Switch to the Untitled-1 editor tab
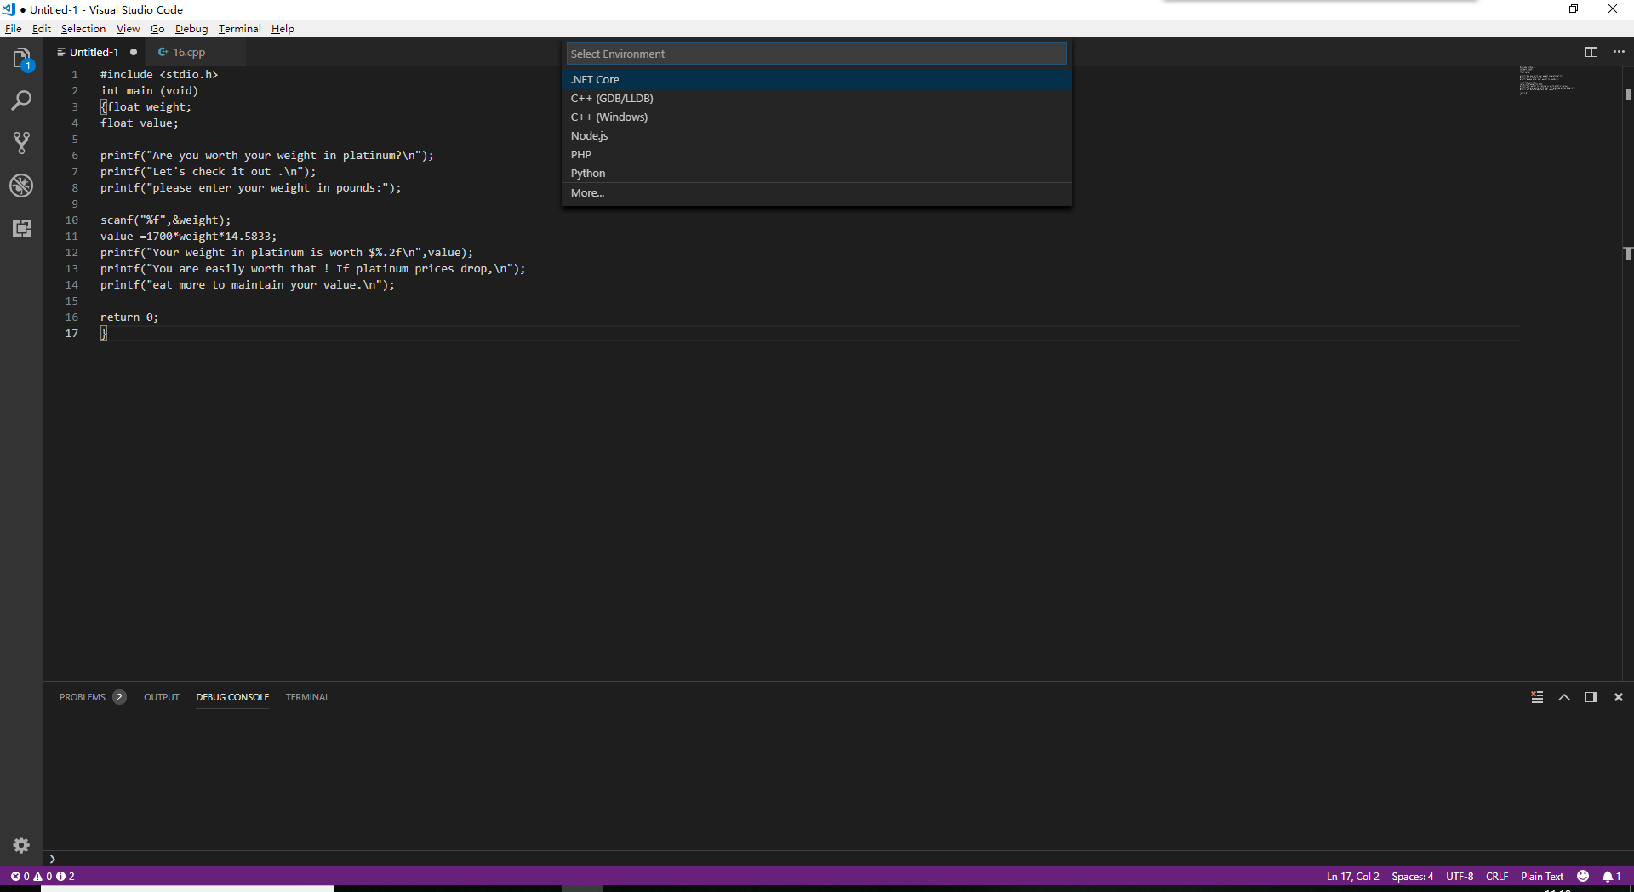Screen dimensions: 1634x892 (x=94, y=52)
